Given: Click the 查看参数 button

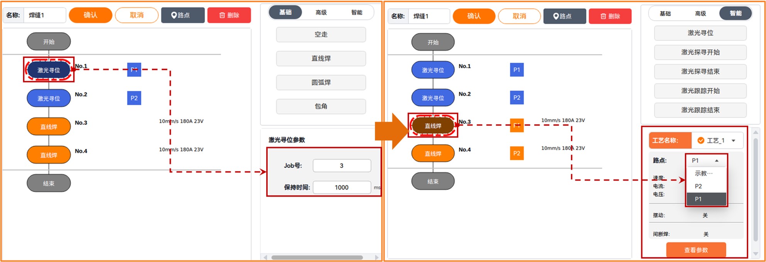Looking at the screenshot, I should pyautogui.click(x=696, y=250).
